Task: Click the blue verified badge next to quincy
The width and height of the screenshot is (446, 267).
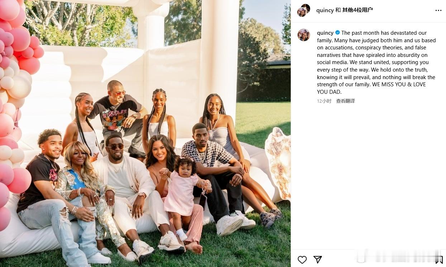Action: click(337, 33)
